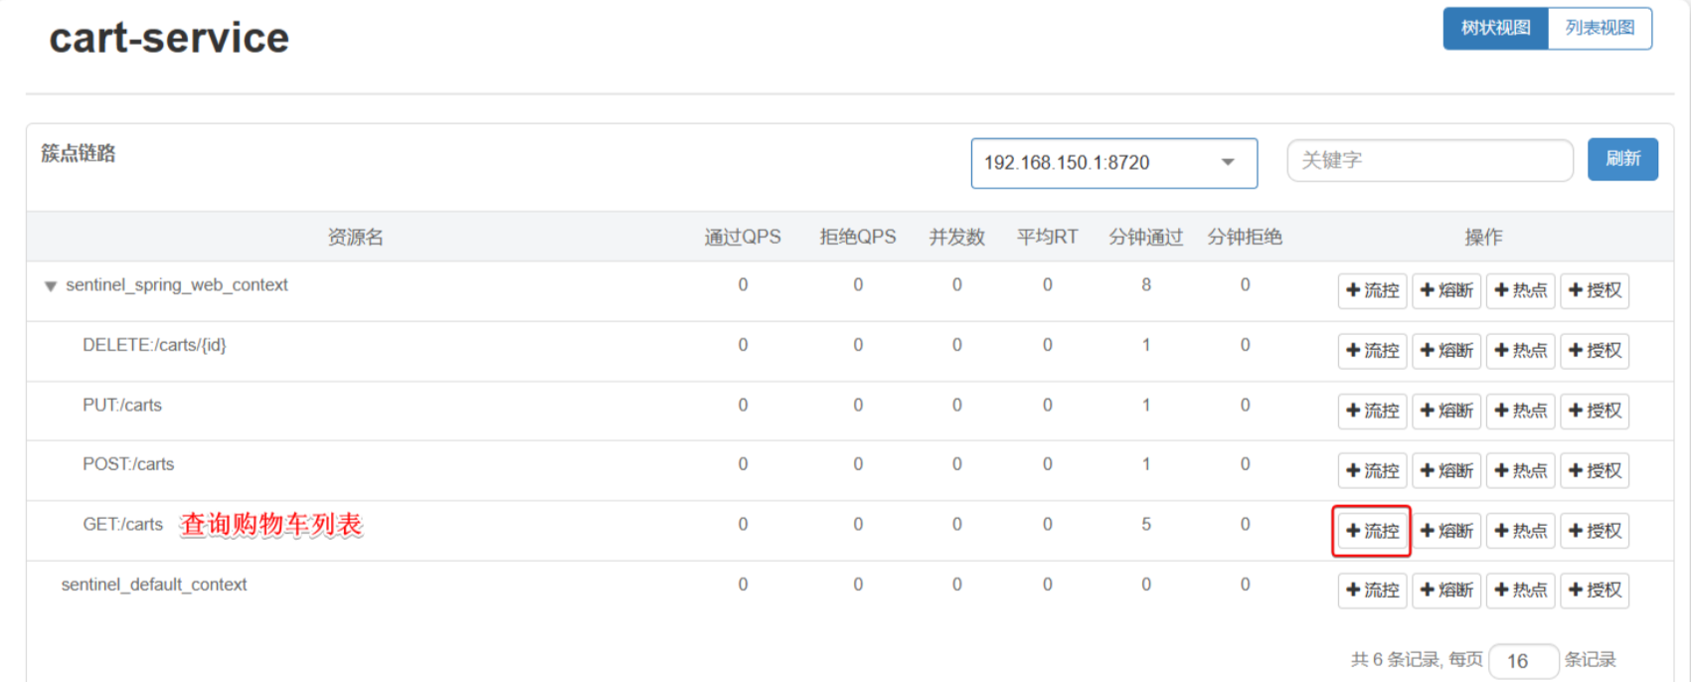Add flow control rule for POST:/carts
This screenshot has height=682, width=1691.
coord(1372,470)
